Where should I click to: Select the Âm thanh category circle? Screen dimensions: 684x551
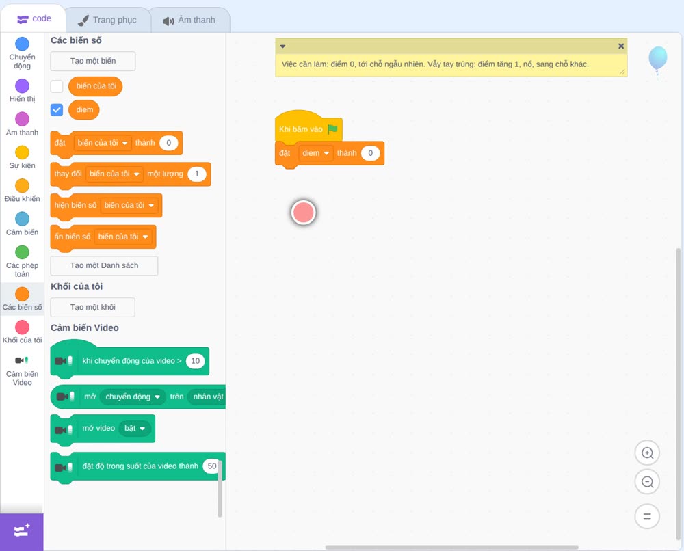tap(23, 119)
